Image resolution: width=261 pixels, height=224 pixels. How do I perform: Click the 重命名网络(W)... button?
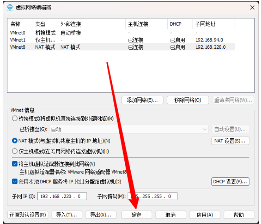pos(233,100)
